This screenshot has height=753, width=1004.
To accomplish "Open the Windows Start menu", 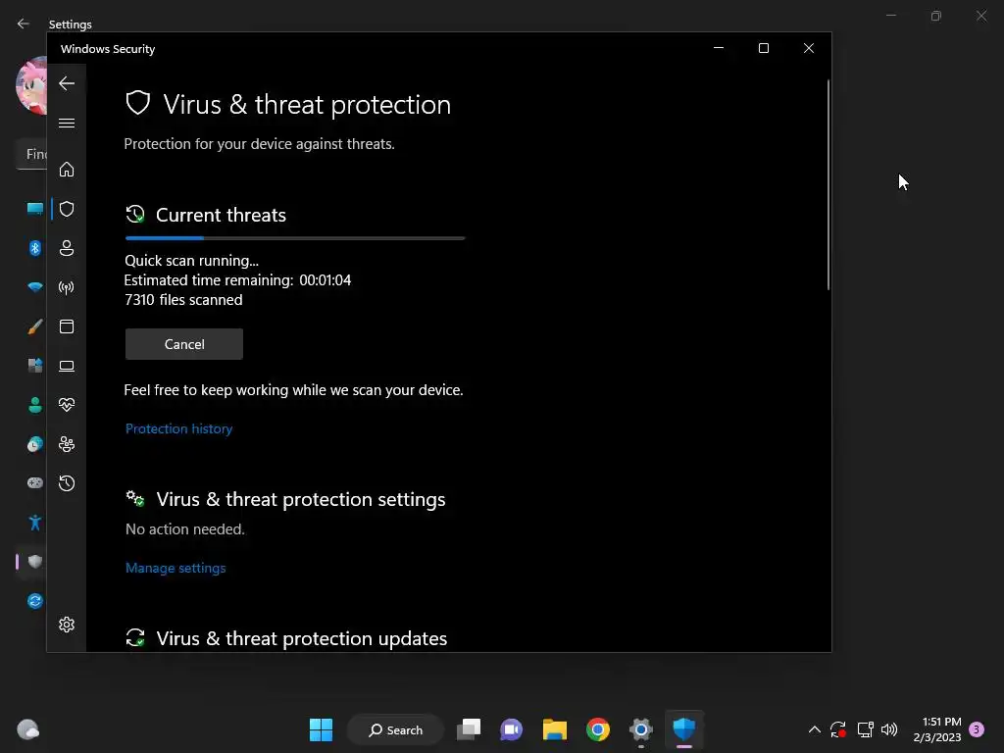I will (x=321, y=729).
